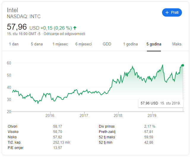Image resolution: width=195 pixels, height=160 pixels.
Task: Open the Odricanje od odgovornosti link
Action: pos(64,34)
